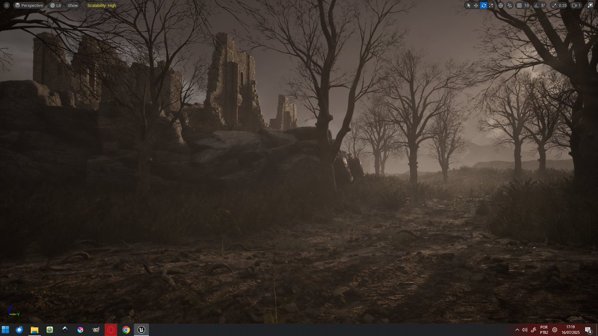The width and height of the screenshot is (598, 336).
Task: Open the camera speed setting
Action: click(577, 5)
